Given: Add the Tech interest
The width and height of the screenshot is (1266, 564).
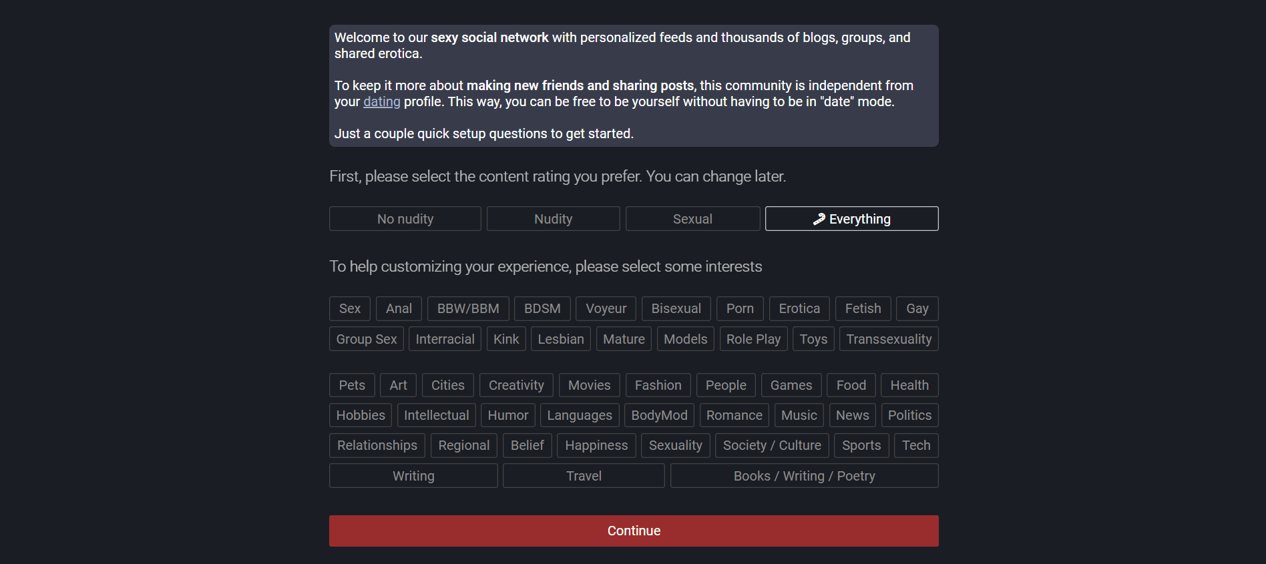Looking at the screenshot, I should click(x=916, y=445).
